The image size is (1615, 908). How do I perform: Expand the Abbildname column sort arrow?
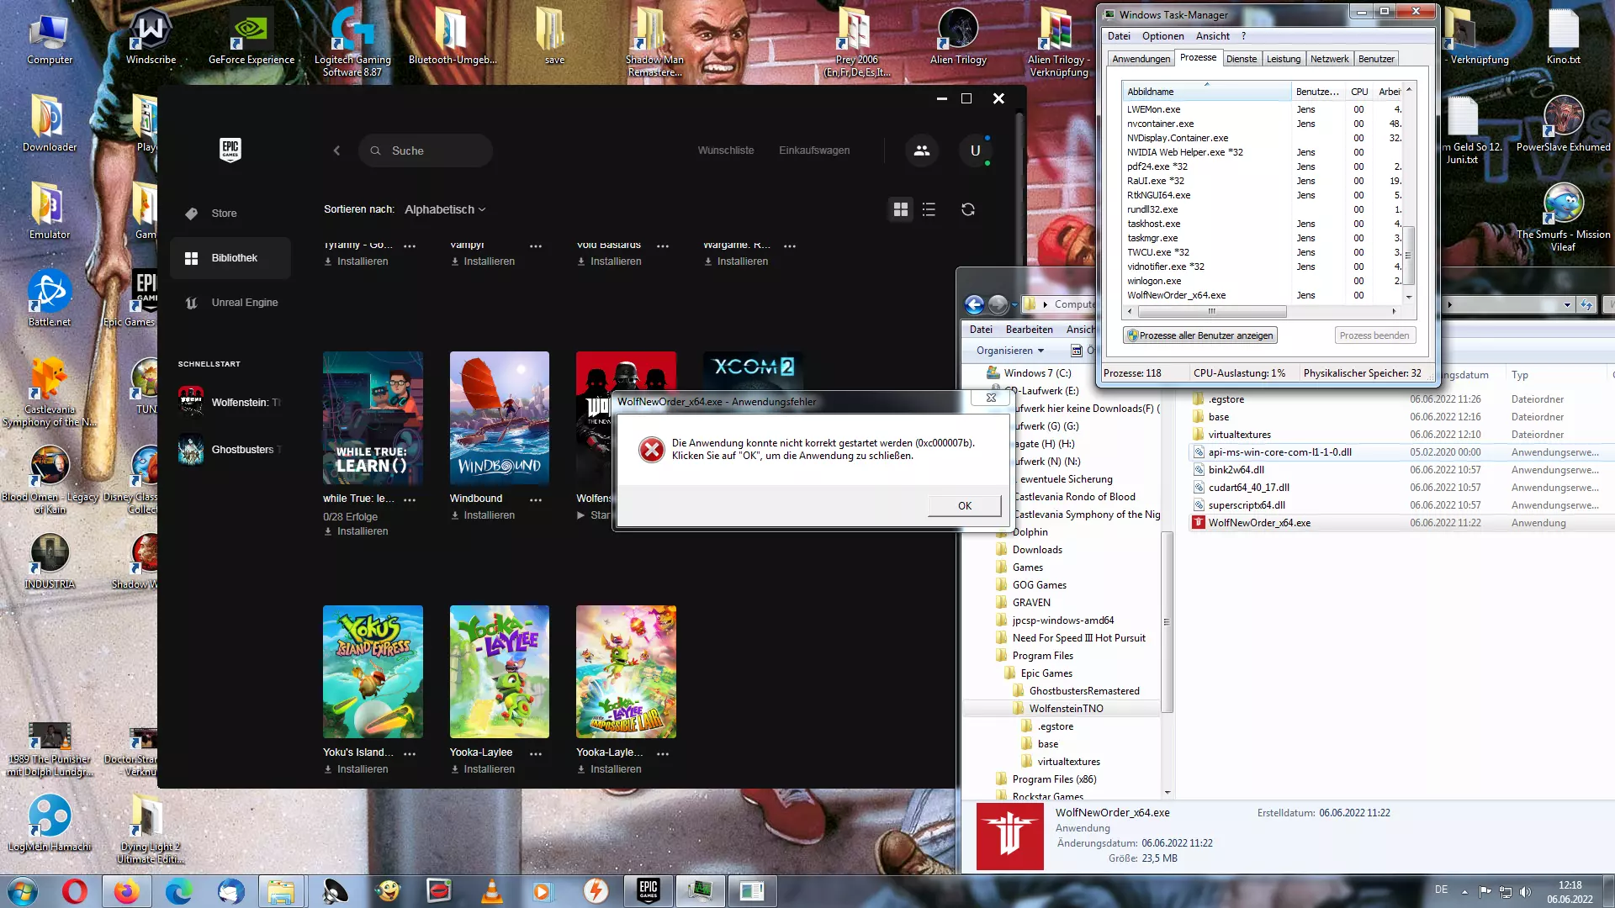1206,85
